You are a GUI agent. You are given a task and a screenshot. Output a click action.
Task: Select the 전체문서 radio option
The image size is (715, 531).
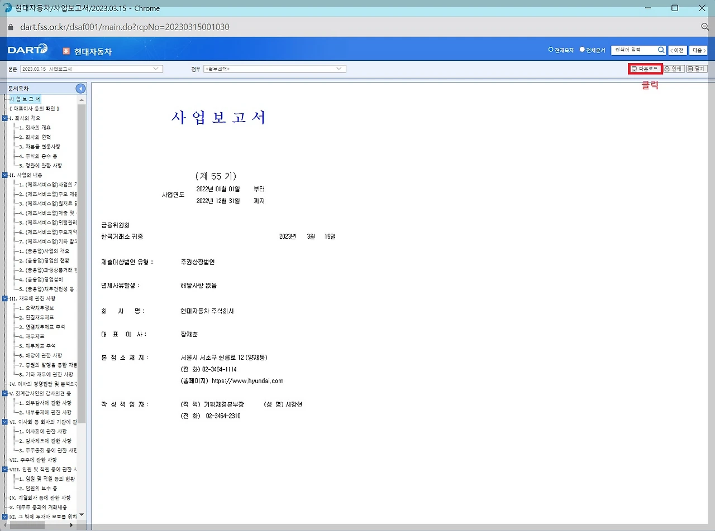[582, 50]
